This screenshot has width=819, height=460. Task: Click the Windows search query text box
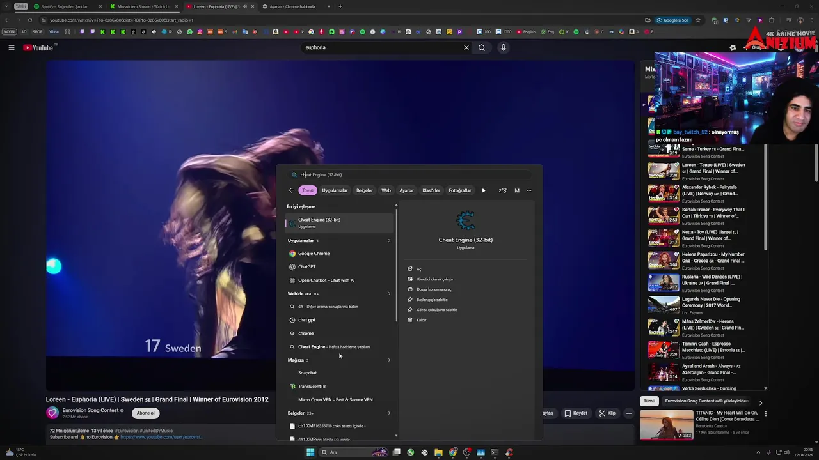pyautogui.click(x=409, y=174)
